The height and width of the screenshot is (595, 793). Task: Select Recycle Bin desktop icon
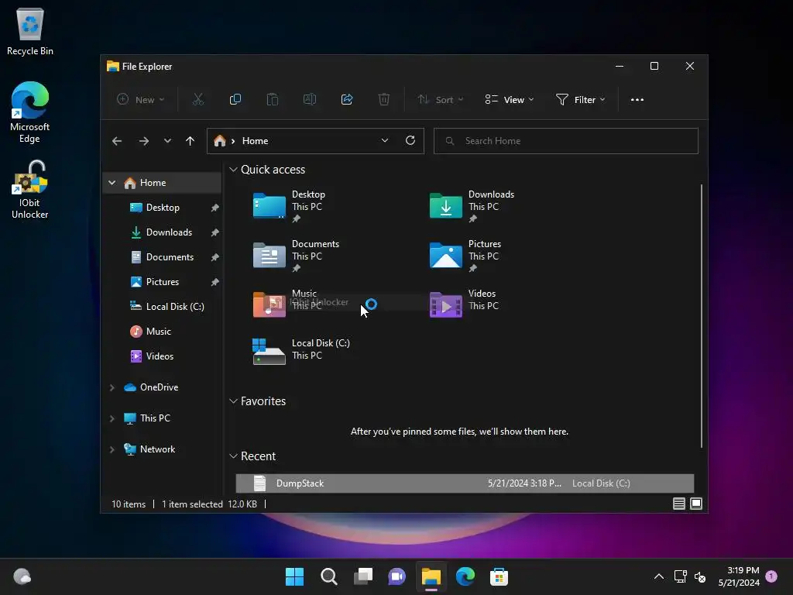pyautogui.click(x=30, y=32)
